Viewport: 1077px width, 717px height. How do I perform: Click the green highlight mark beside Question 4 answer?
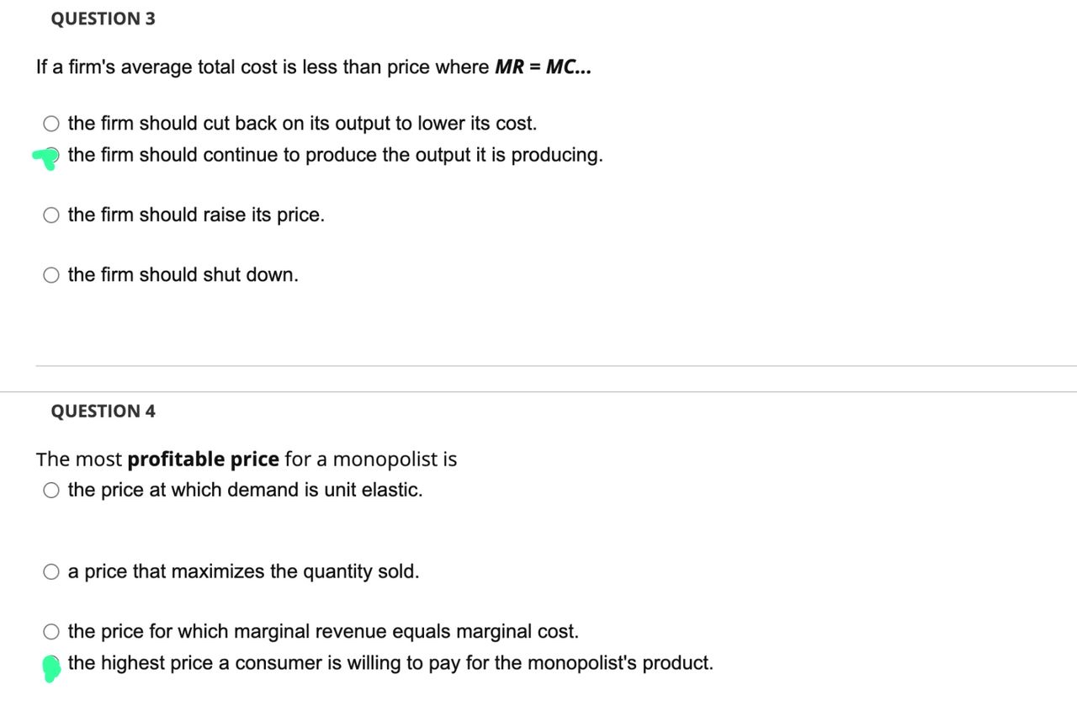(50, 668)
